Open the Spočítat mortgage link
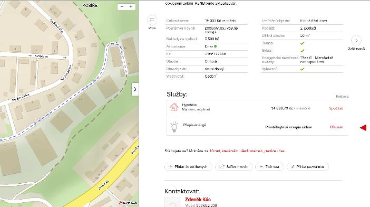Viewport: 370px width, 207px height. (x=336, y=108)
